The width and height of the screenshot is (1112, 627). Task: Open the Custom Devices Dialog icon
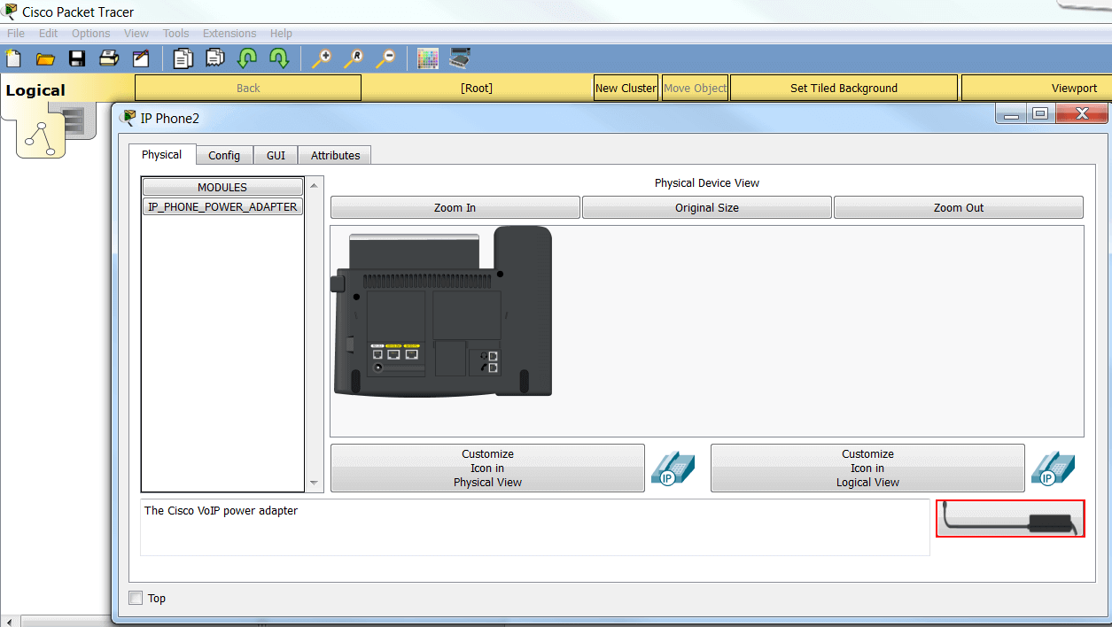(x=460, y=58)
